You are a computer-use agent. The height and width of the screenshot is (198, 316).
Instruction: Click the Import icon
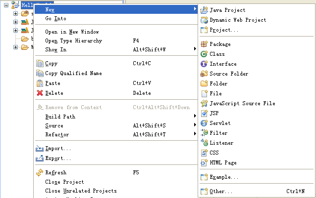tap(40, 149)
